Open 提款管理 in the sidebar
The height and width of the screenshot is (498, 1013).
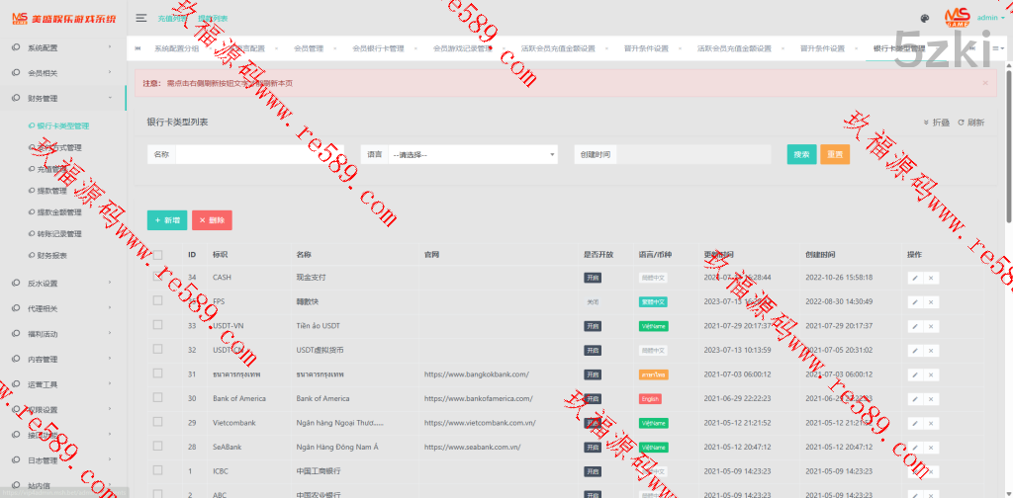(x=51, y=191)
